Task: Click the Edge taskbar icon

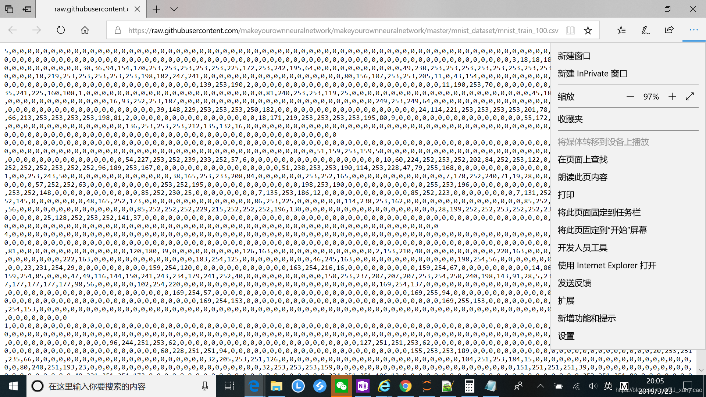Action: tap(254, 386)
